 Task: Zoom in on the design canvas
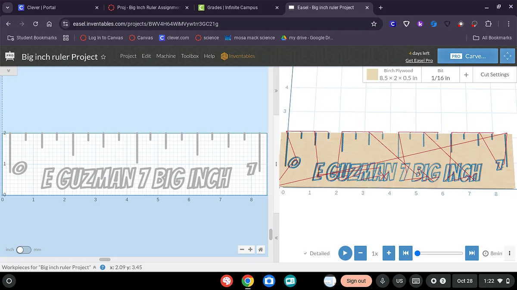coord(250,249)
